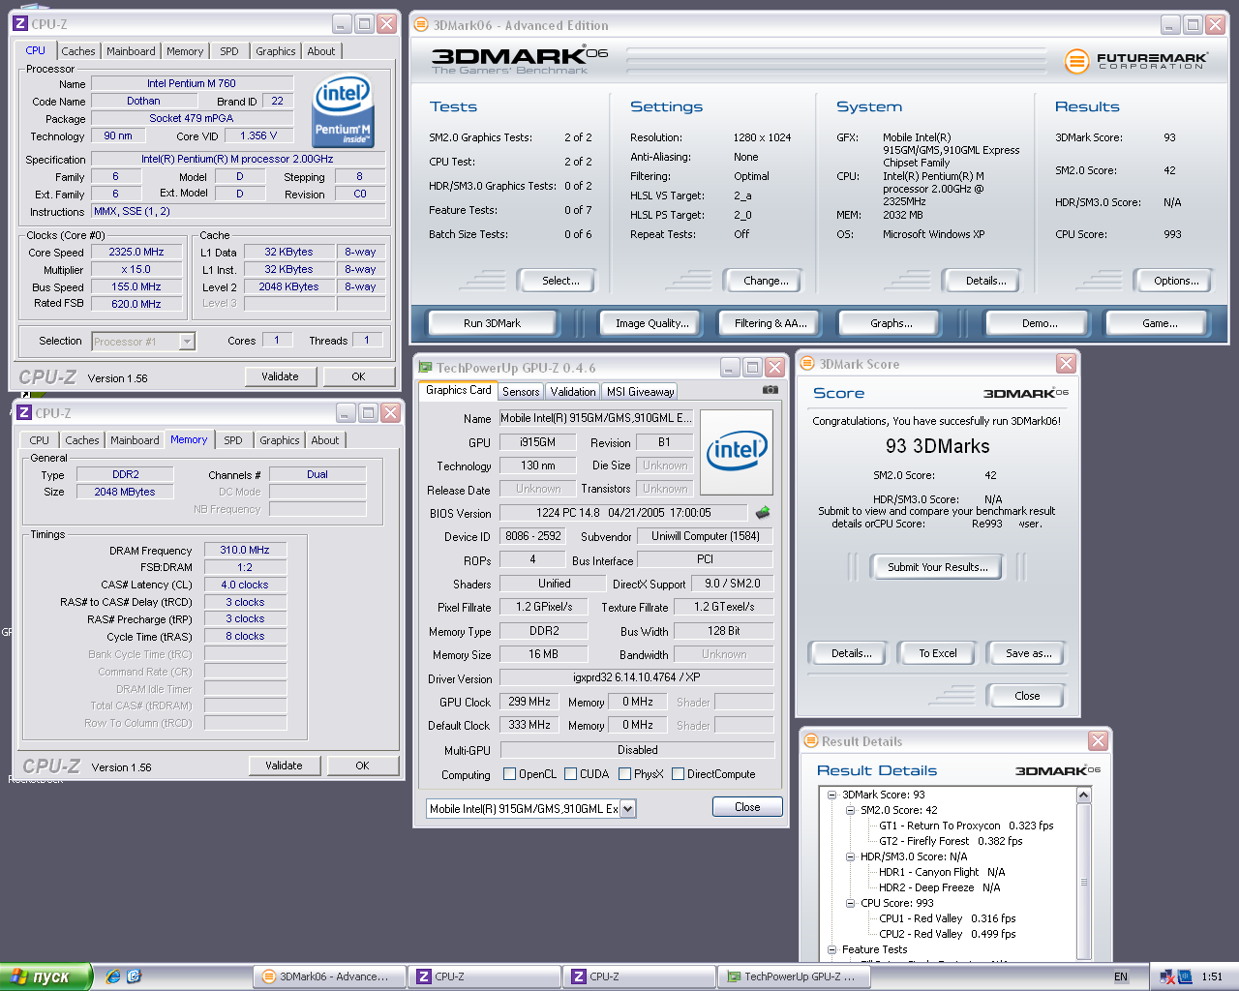Click the Z icon of the CPU-Z Memory-tab window

coord(24,413)
